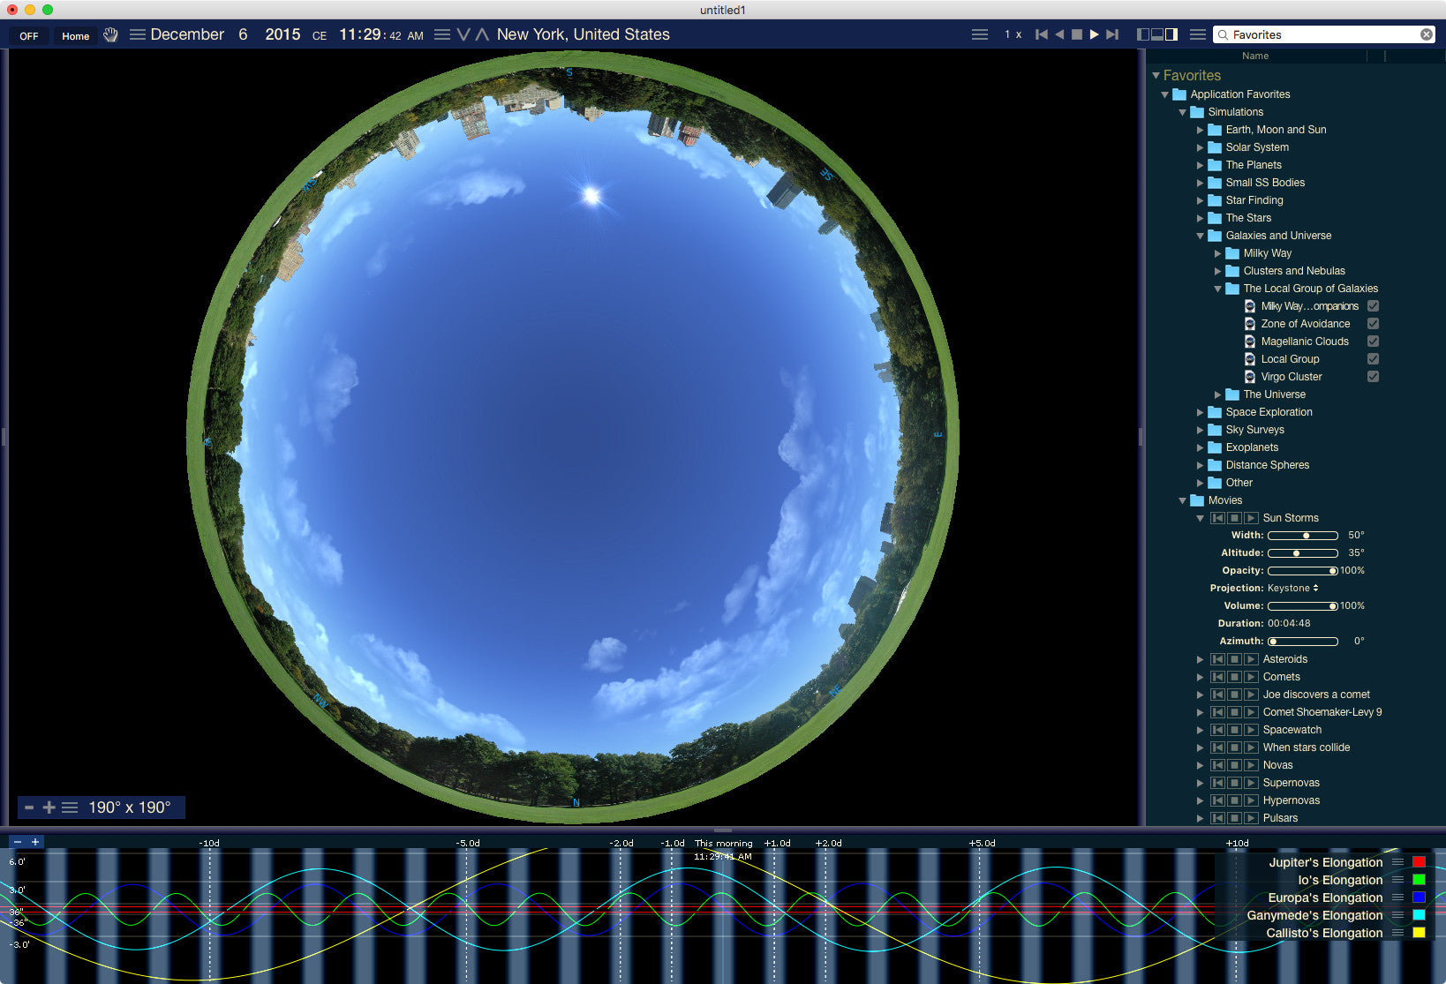
Task: Play the Sun Storms movie
Action: (1250, 518)
